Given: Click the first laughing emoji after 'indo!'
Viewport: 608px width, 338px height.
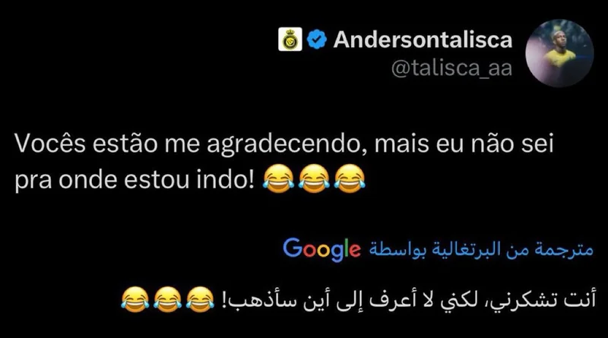Looking at the screenshot, I should click(x=278, y=178).
